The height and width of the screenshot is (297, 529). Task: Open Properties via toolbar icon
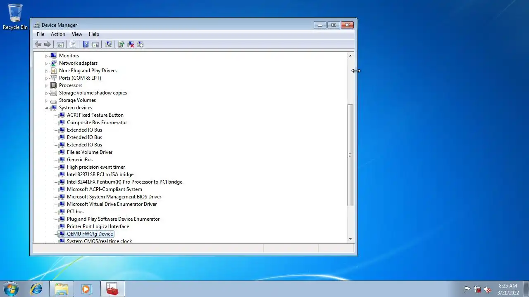73,44
